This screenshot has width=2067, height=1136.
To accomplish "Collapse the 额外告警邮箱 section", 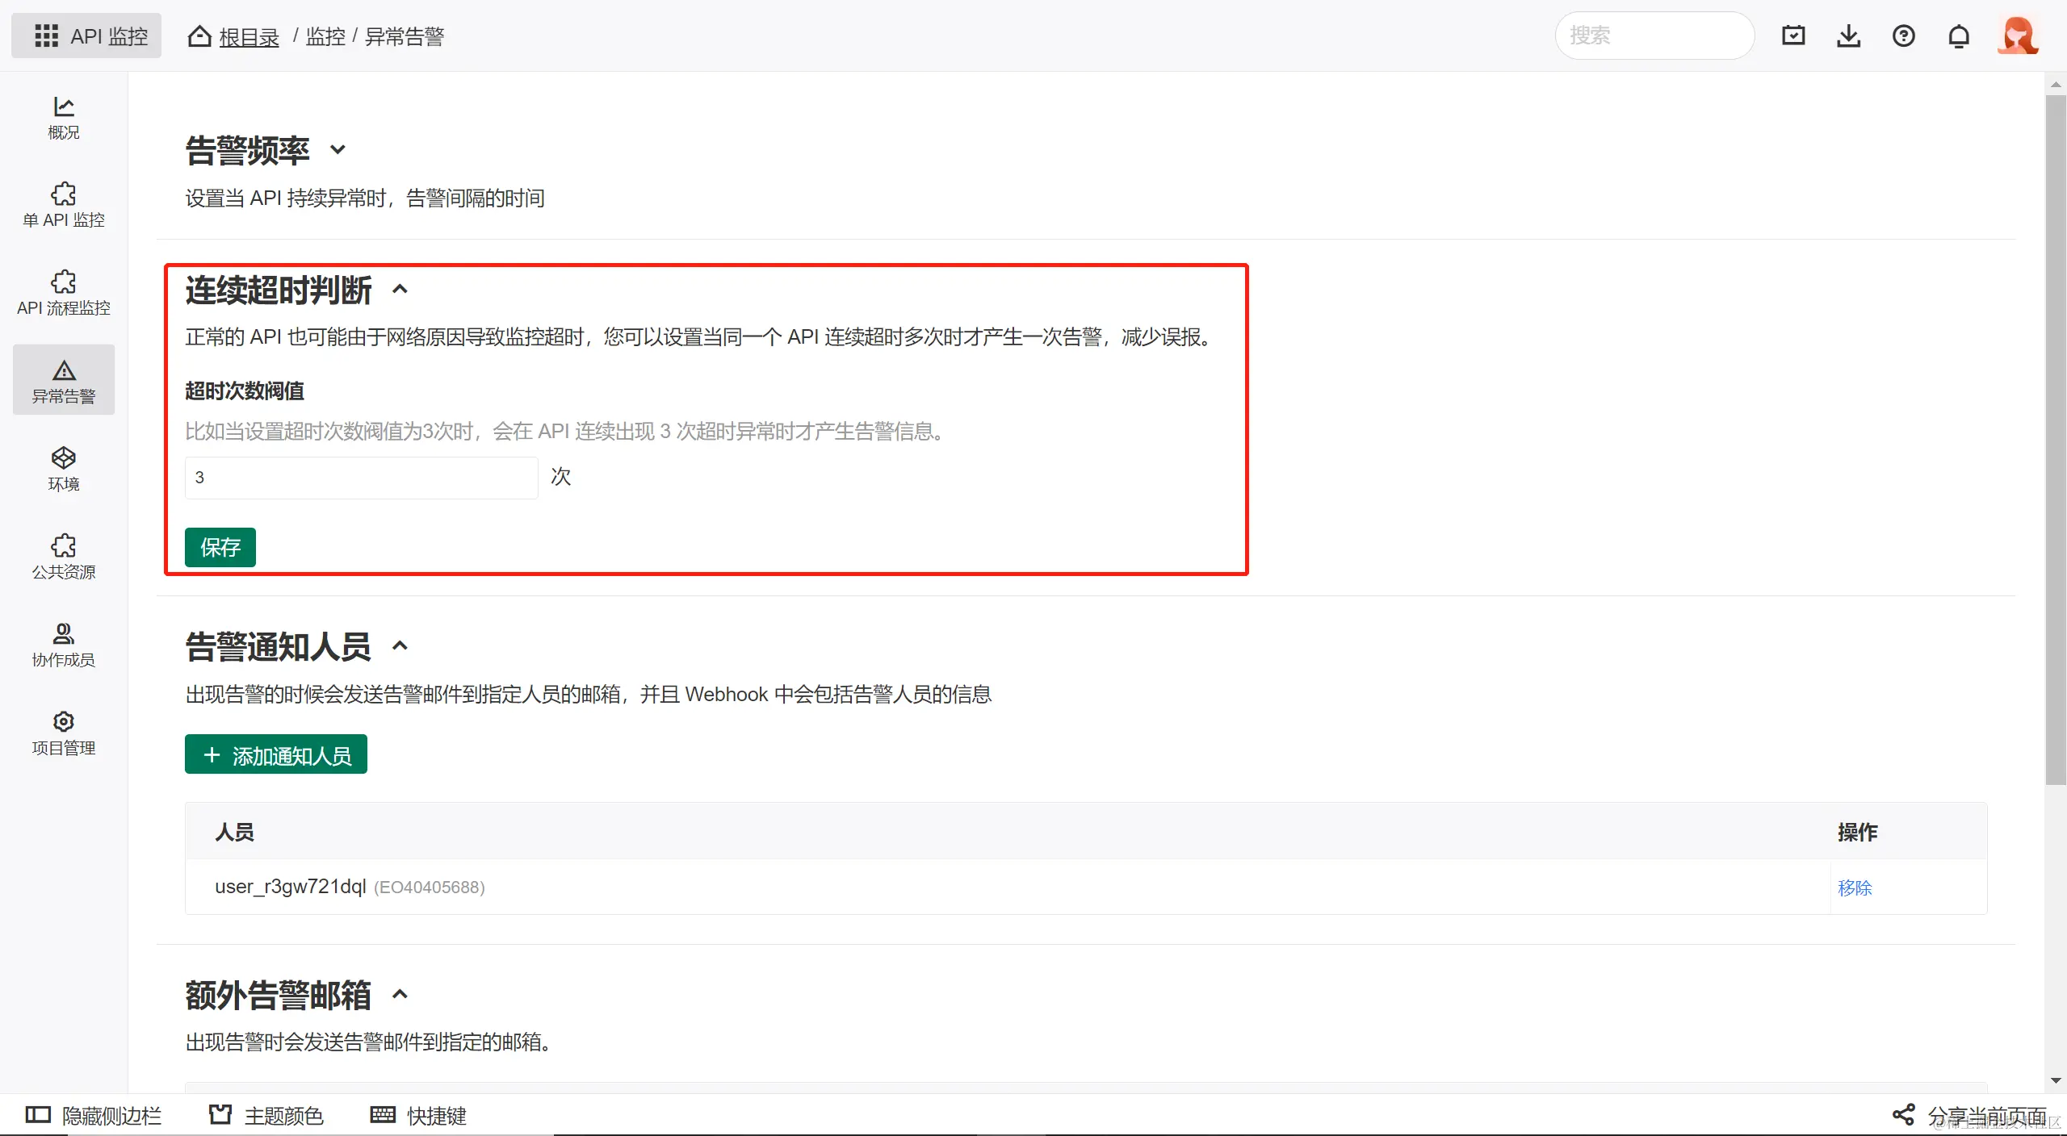I will pos(400,995).
